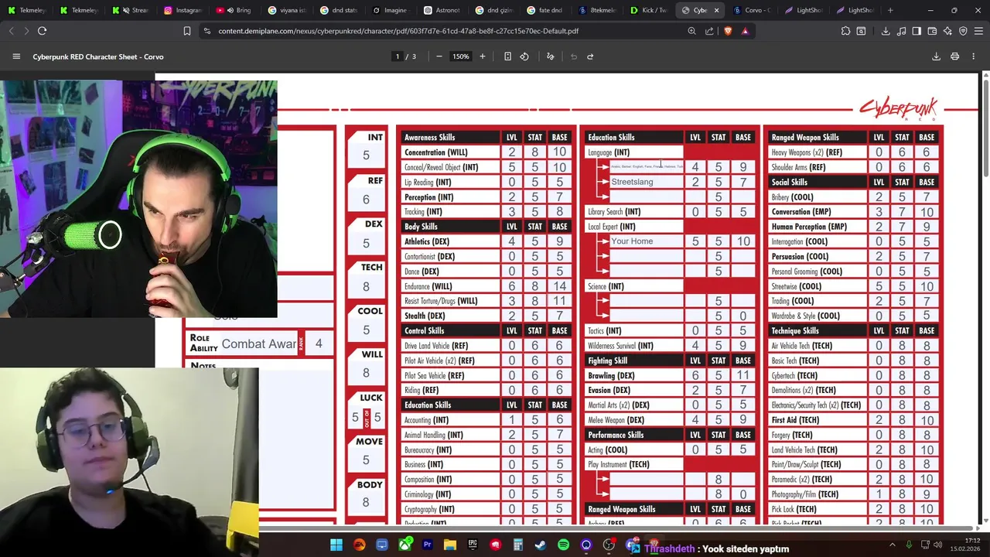Viewport: 990px width, 557px height.
Task: Open browser extensions puzzle icon
Action: (845, 31)
